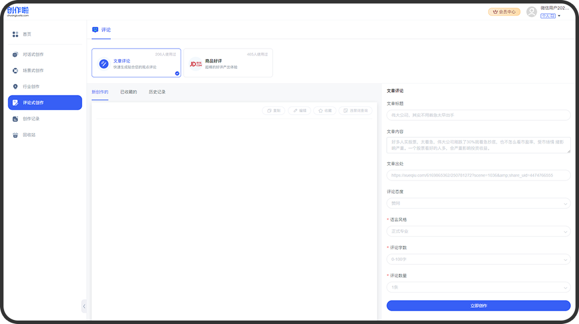Viewport: 579px width, 324px height.
Task: Expand the 评论数量 dropdown
Action: point(478,287)
